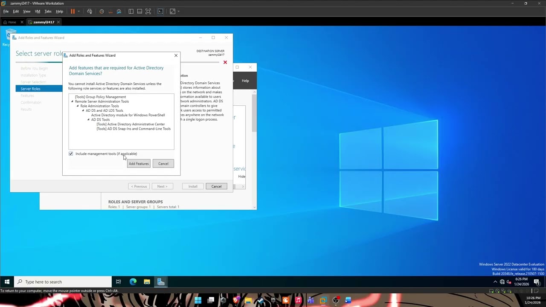Screen dimensions: 546x307
Task: Open the VMware Edit menu
Action: [x=16, y=12]
